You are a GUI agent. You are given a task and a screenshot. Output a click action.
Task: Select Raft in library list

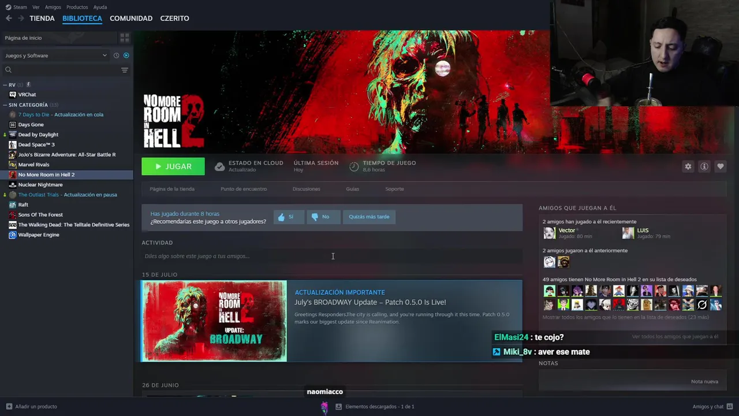(x=23, y=205)
